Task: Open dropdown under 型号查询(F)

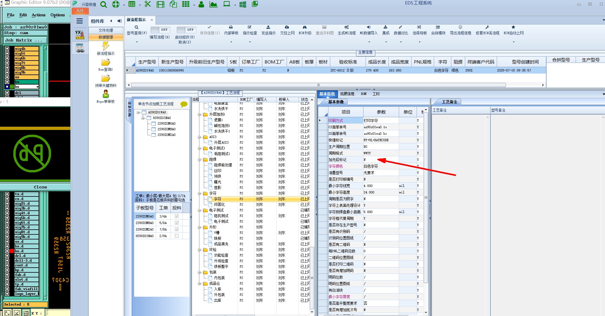Action: click(x=137, y=42)
